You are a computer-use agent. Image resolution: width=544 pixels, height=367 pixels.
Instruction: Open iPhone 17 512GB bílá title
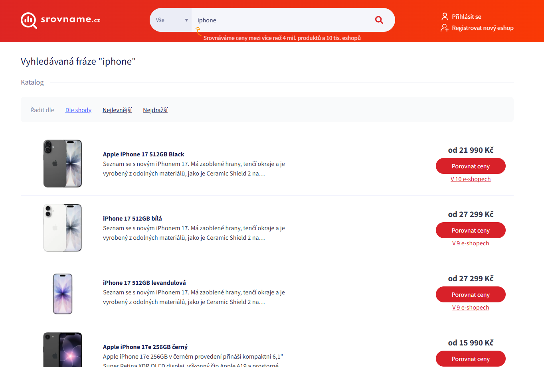(133, 219)
